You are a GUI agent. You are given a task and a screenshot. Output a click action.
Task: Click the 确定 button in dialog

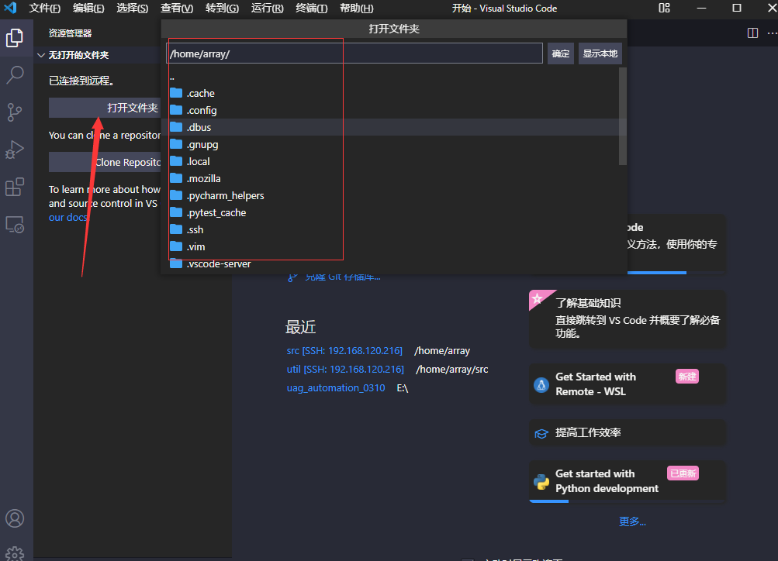[561, 53]
